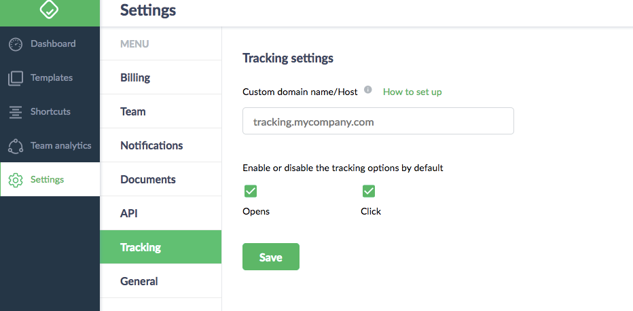This screenshot has width=633, height=311.
Task: Select the Tracking menu item
Action: pyautogui.click(x=141, y=247)
